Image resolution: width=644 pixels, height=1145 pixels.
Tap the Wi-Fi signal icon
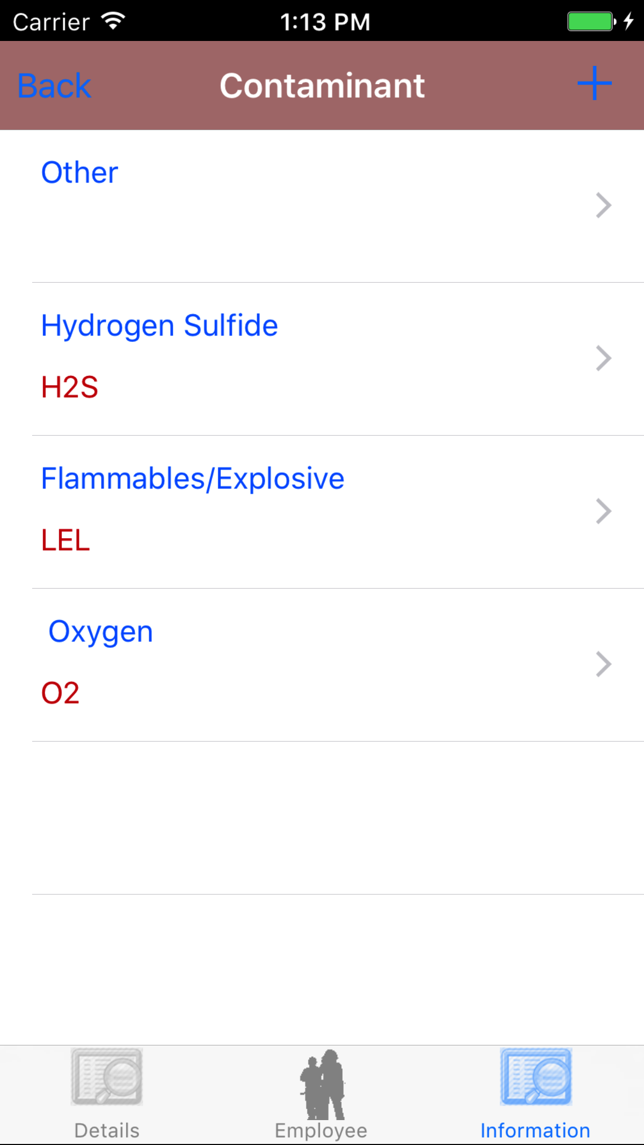tap(113, 22)
